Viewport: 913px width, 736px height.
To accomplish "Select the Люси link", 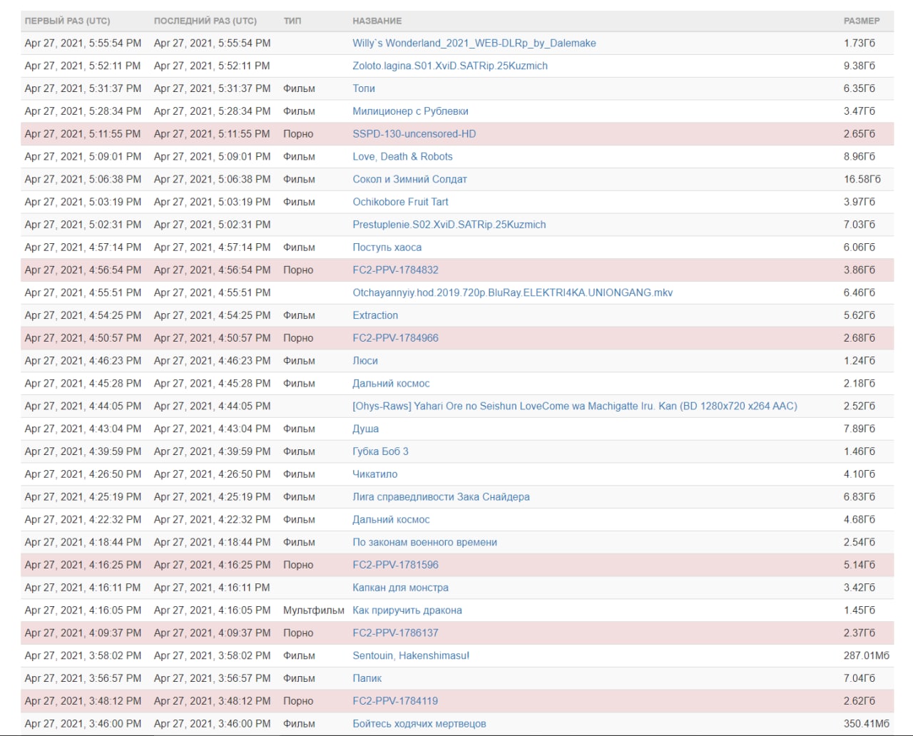I will click(365, 361).
